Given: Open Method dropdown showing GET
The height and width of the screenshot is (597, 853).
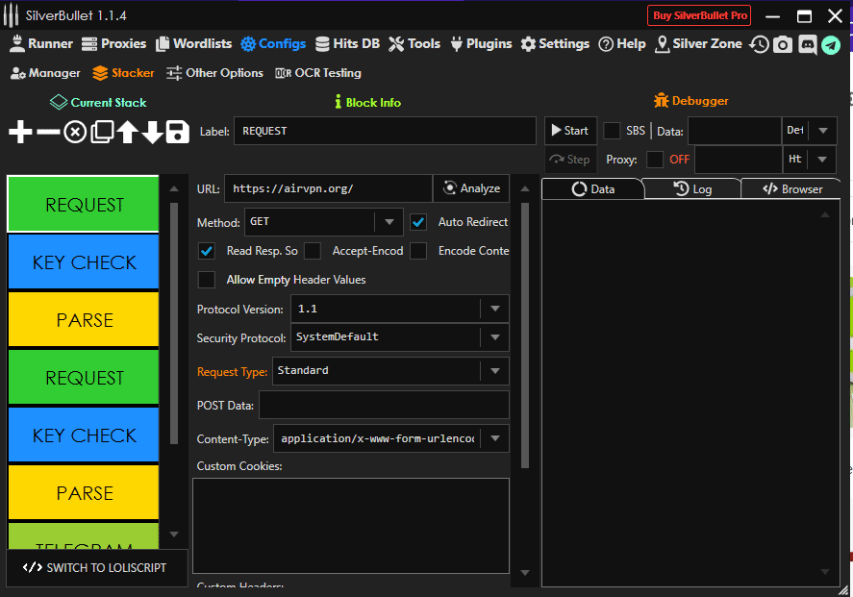Looking at the screenshot, I should coord(324,222).
